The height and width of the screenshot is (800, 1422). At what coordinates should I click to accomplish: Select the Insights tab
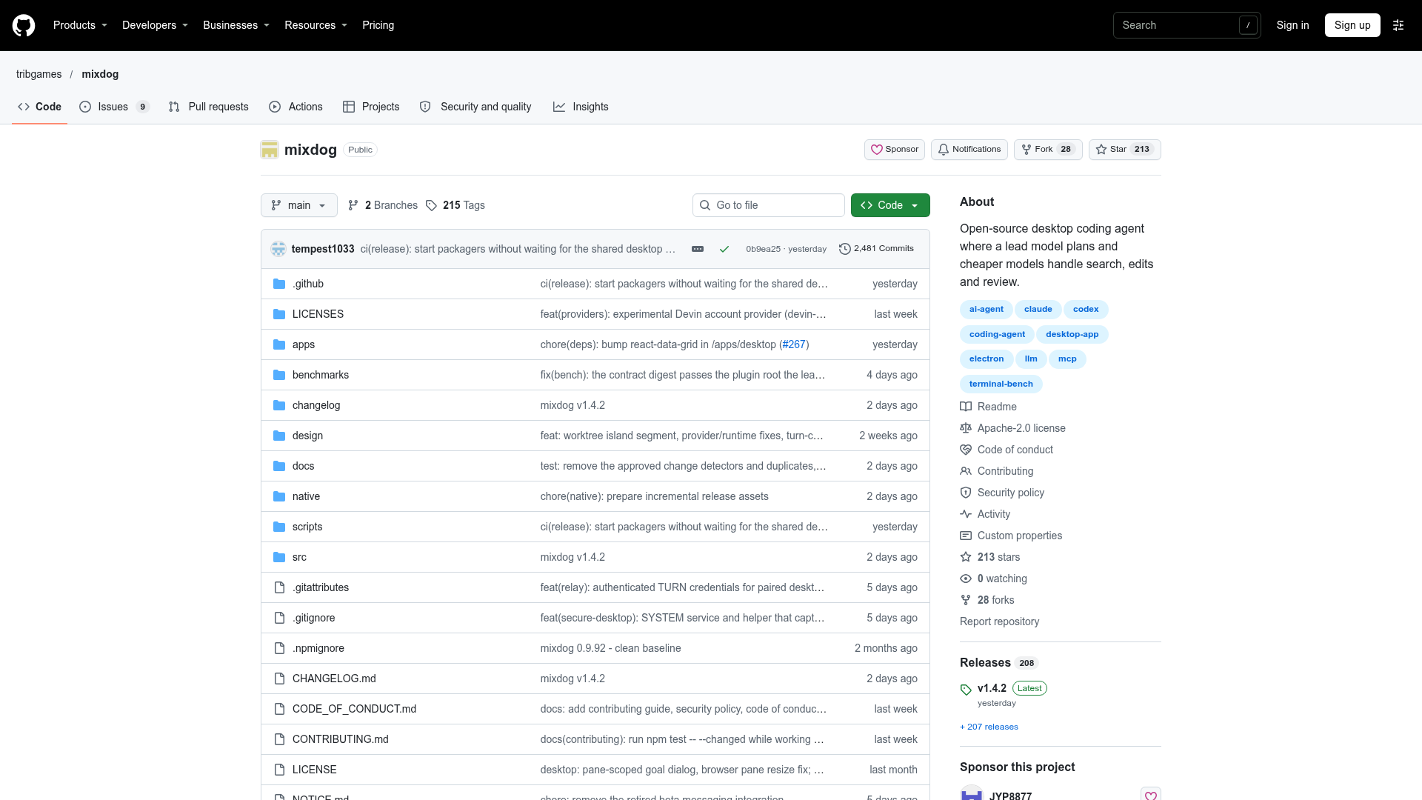point(581,107)
